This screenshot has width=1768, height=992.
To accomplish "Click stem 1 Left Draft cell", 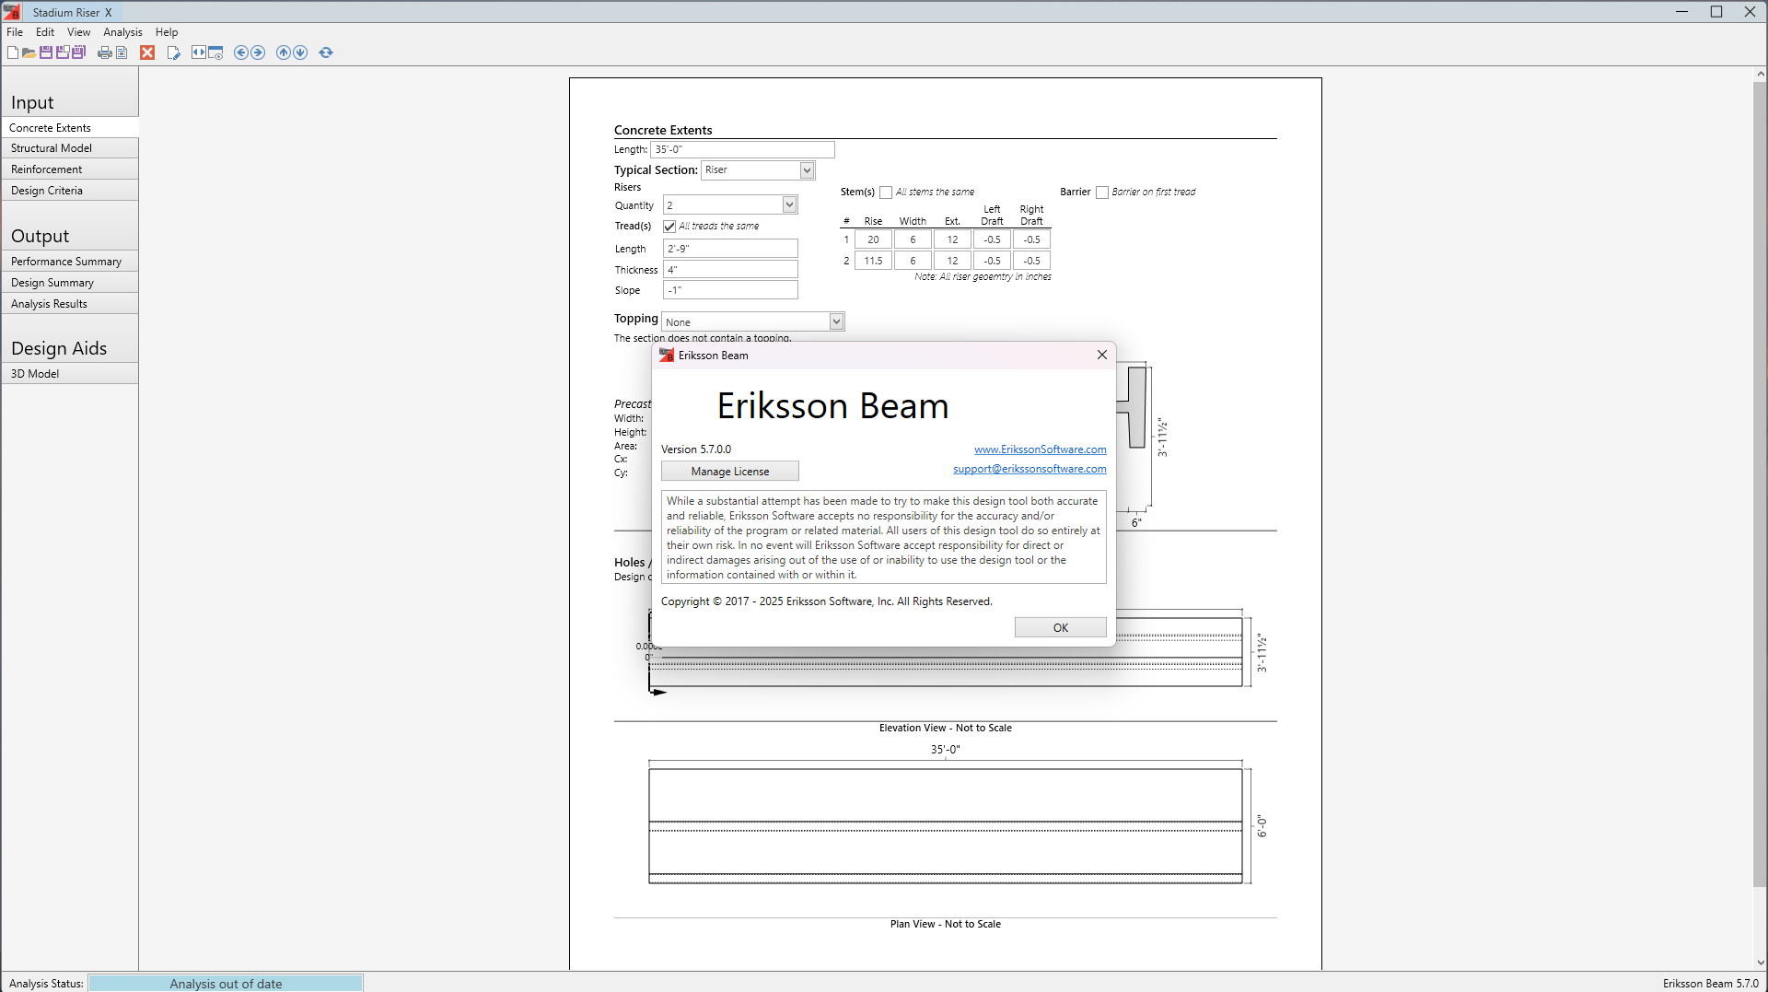I will (x=992, y=239).
